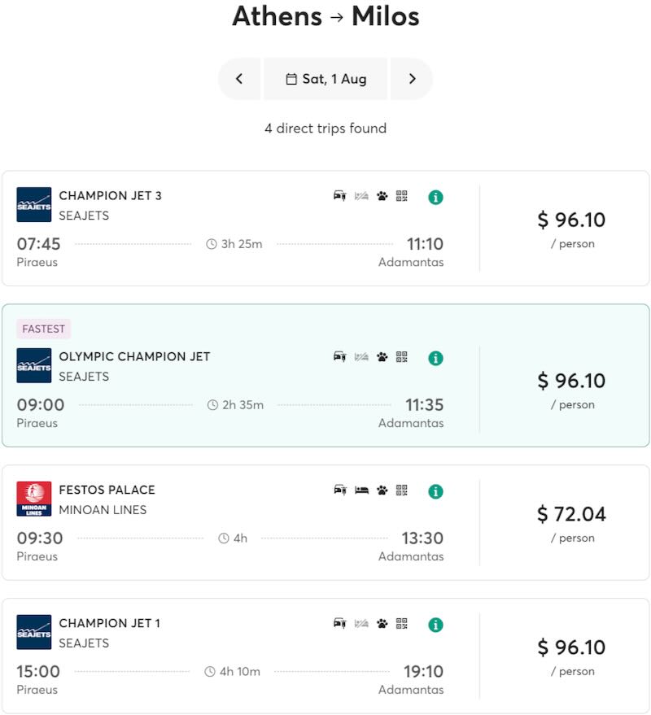
Task: Click QR e-ticket icon on Olympic Champion Jet
Action: point(401,357)
